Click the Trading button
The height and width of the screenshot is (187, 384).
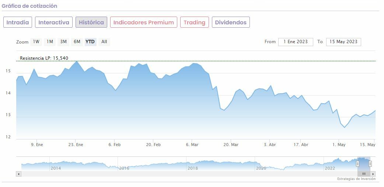[194, 22]
